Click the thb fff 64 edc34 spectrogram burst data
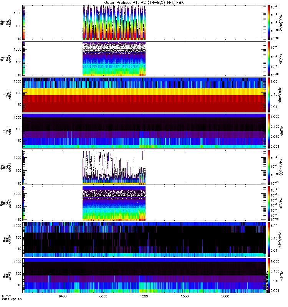The height and width of the screenshot is (307, 288). (x=114, y=23)
